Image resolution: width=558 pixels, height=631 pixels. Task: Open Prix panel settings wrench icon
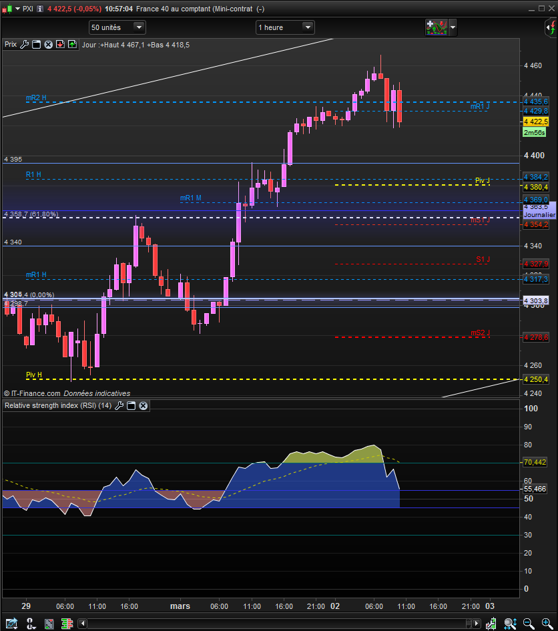[x=24, y=45]
